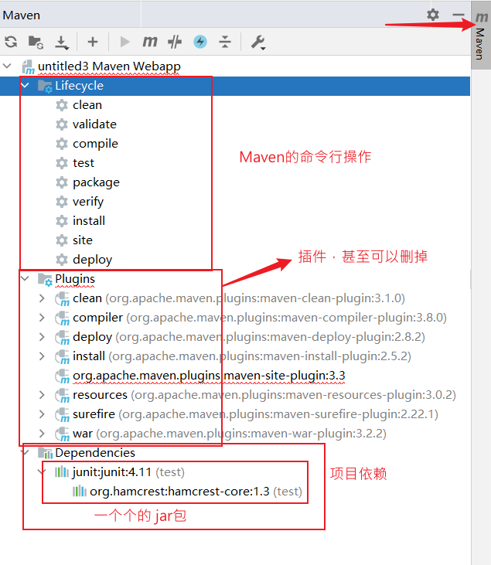Expand the surefire plugin node

click(x=42, y=414)
